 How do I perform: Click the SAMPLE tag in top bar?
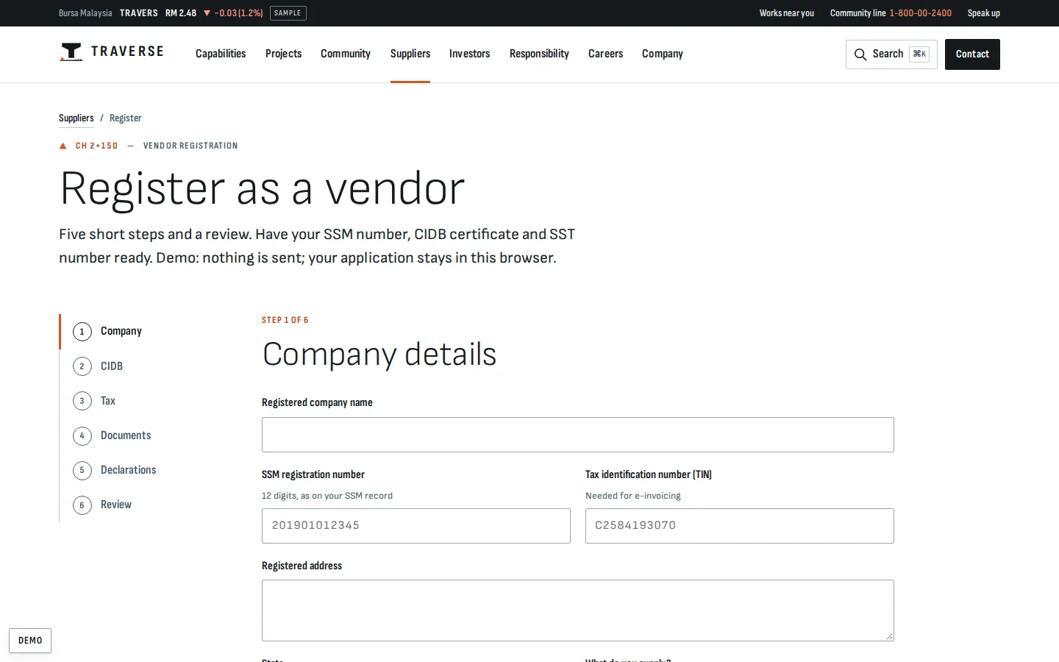coord(288,13)
